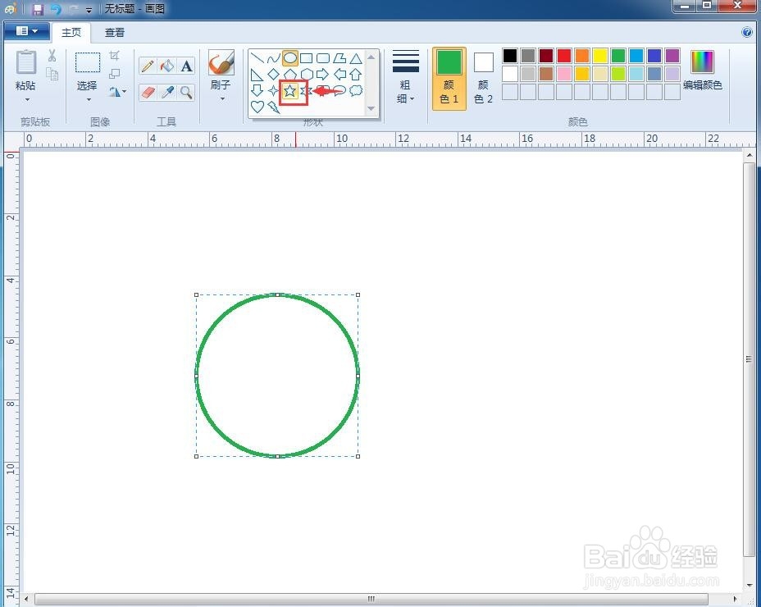The width and height of the screenshot is (761, 607).
Task: Select the Pentagon shape
Action: tap(290, 75)
